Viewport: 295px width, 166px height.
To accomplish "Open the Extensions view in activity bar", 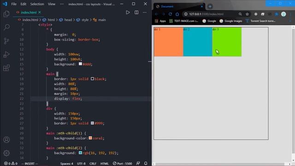I will tap(6, 68).
